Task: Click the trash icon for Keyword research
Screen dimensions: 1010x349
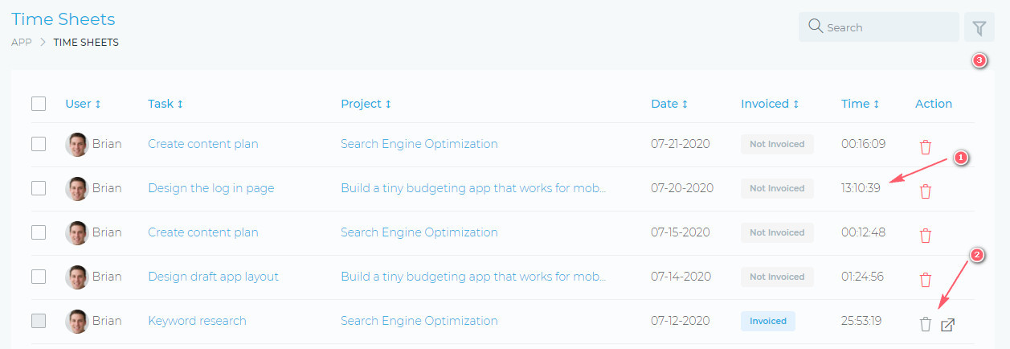Action: 926,324
